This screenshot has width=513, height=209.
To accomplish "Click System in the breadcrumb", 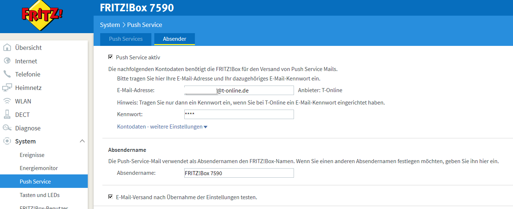I will coord(110,25).
